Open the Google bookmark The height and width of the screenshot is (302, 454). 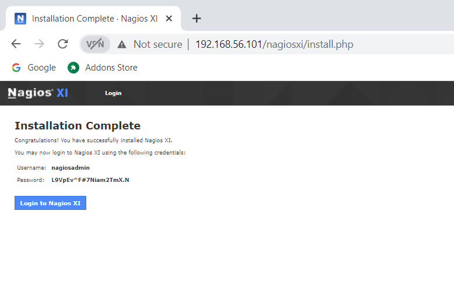point(34,68)
